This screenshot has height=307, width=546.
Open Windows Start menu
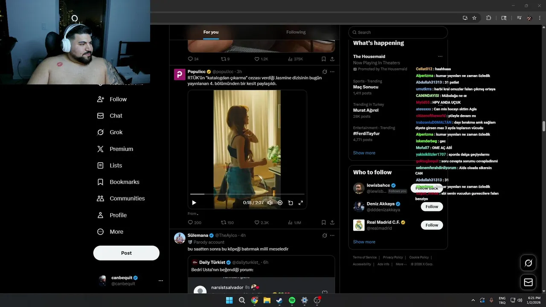pos(229,300)
